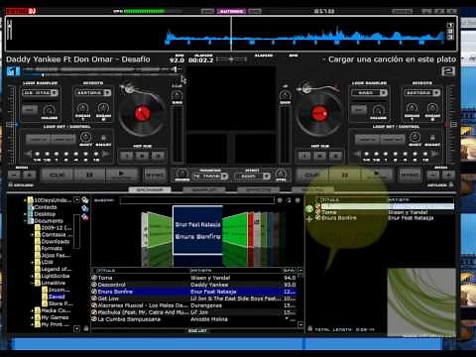The height and width of the screenshot is (357, 476).
Task: Hit the right deck CUE button
Action: 312,175
